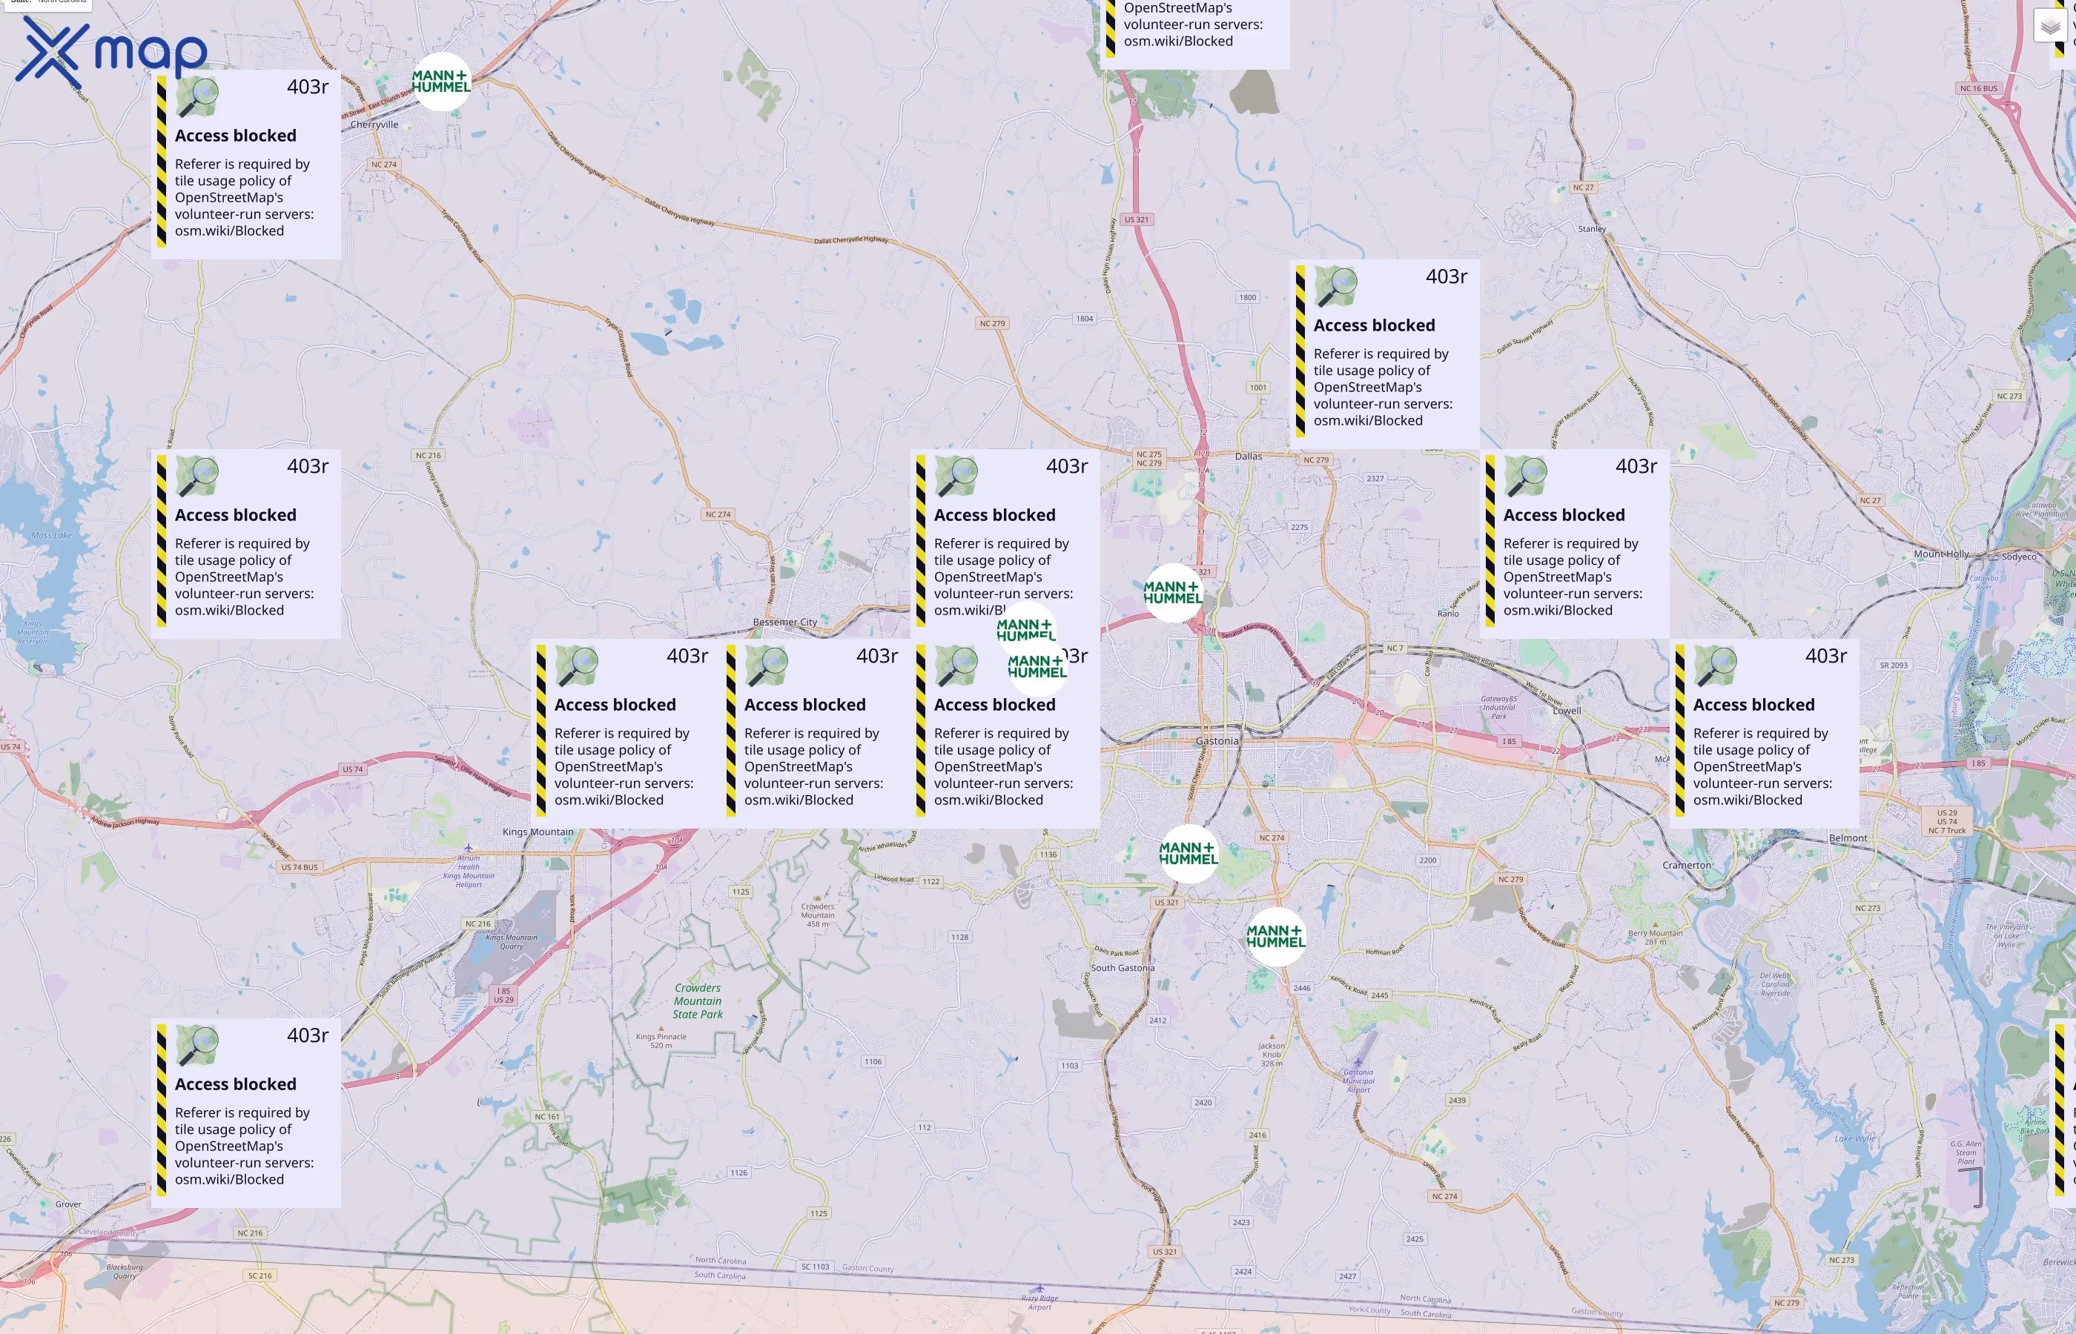Click the Mount Holly label
This screenshot has height=1334, width=2076.
pyautogui.click(x=1941, y=554)
